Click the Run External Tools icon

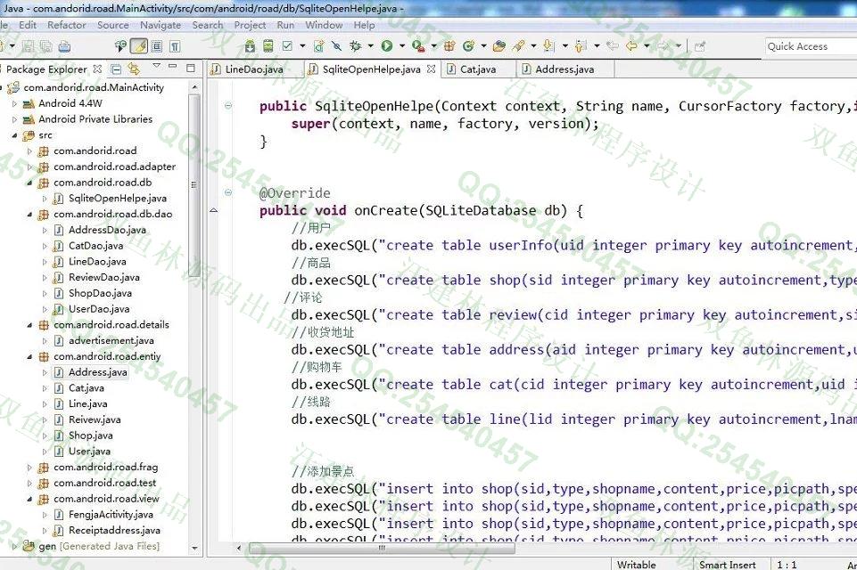coord(418,46)
